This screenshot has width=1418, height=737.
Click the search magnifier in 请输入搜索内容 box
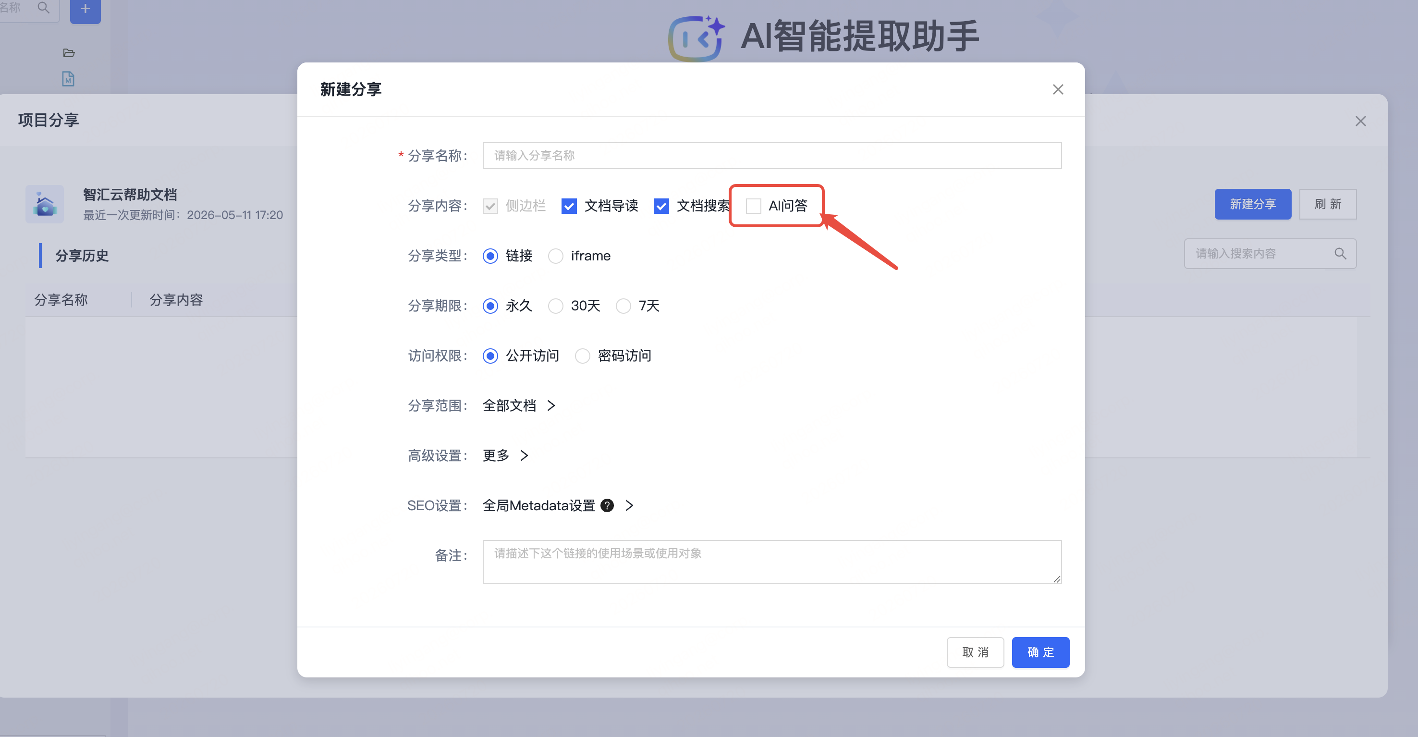1340,254
